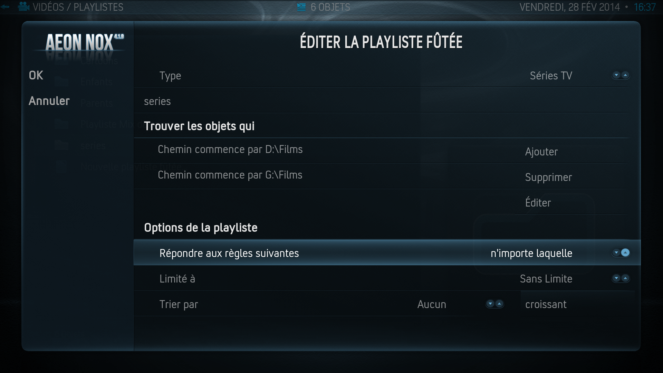The width and height of the screenshot is (663, 373).
Task: Confirm the playlist with OK
Action: [x=36, y=75]
